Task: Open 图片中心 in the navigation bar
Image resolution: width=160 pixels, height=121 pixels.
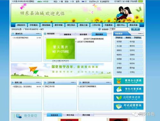Action: pos(121,25)
